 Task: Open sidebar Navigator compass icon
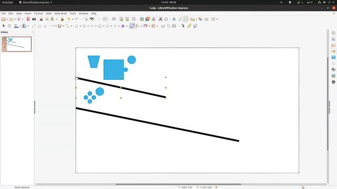point(333,82)
